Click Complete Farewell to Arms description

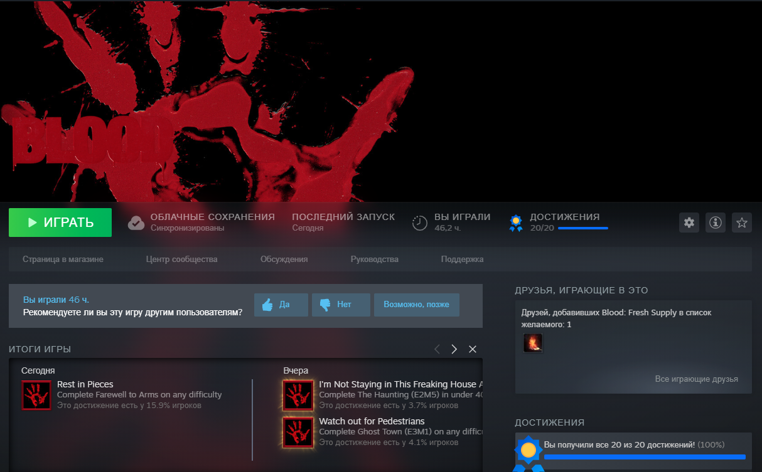click(139, 395)
